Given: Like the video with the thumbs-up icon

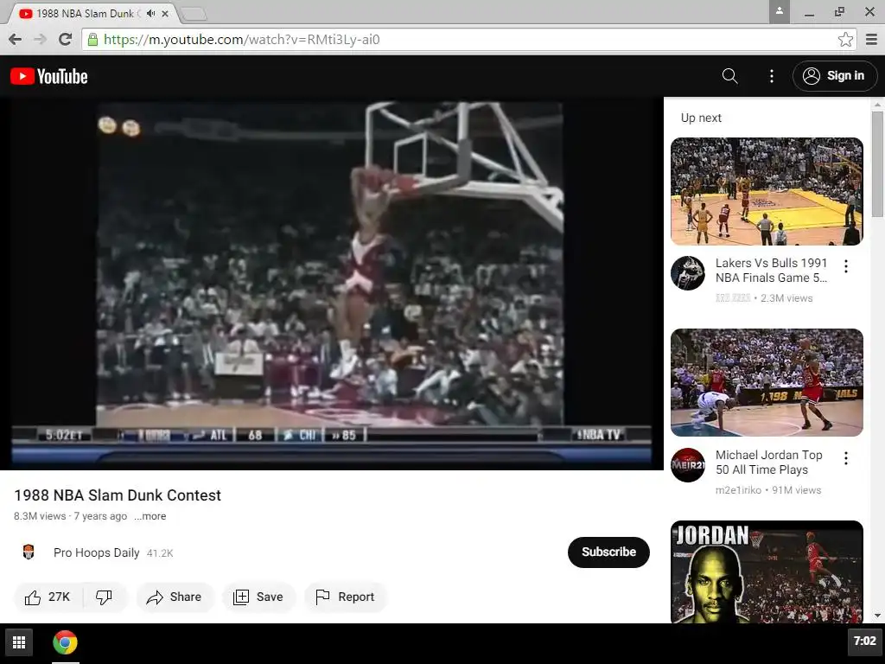Looking at the screenshot, I should pyautogui.click(x=48, y=597).
